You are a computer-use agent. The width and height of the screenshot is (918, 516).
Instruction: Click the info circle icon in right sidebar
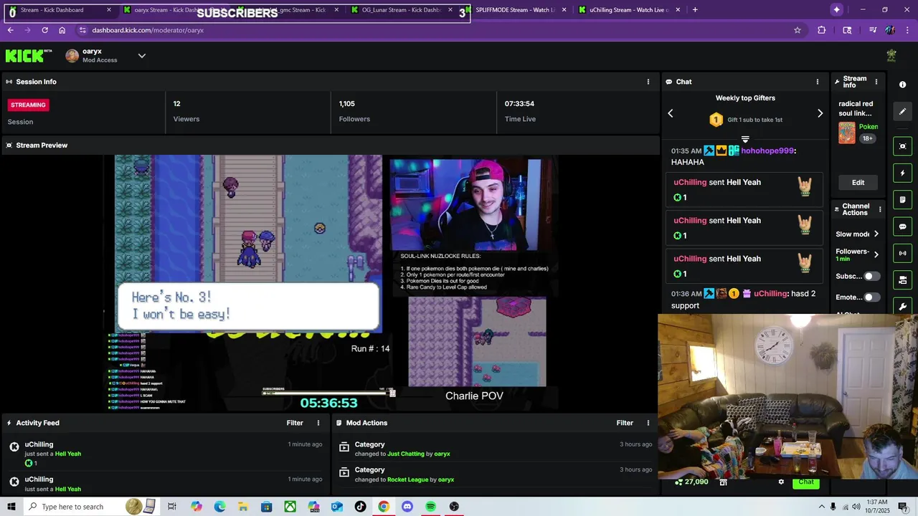(x=902, y=85)
